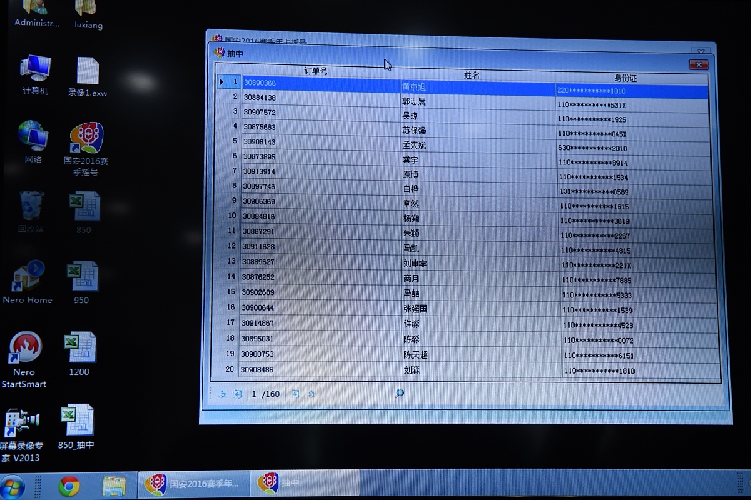Click the 身份证 column header

625,78
